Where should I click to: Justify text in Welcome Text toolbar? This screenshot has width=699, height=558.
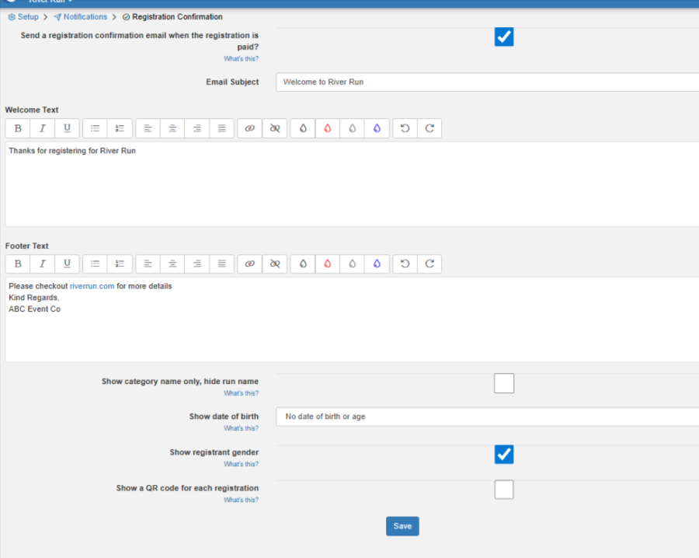pyautogui.click(x=221, y=128)
